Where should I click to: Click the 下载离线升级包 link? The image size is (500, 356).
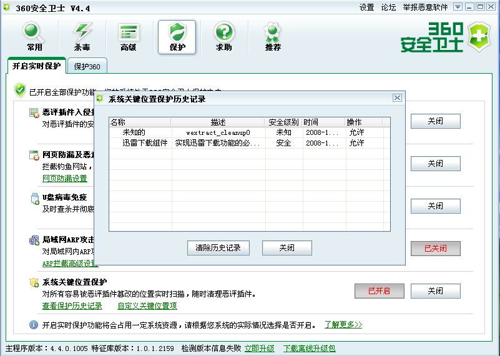click(x=310, y=349)
